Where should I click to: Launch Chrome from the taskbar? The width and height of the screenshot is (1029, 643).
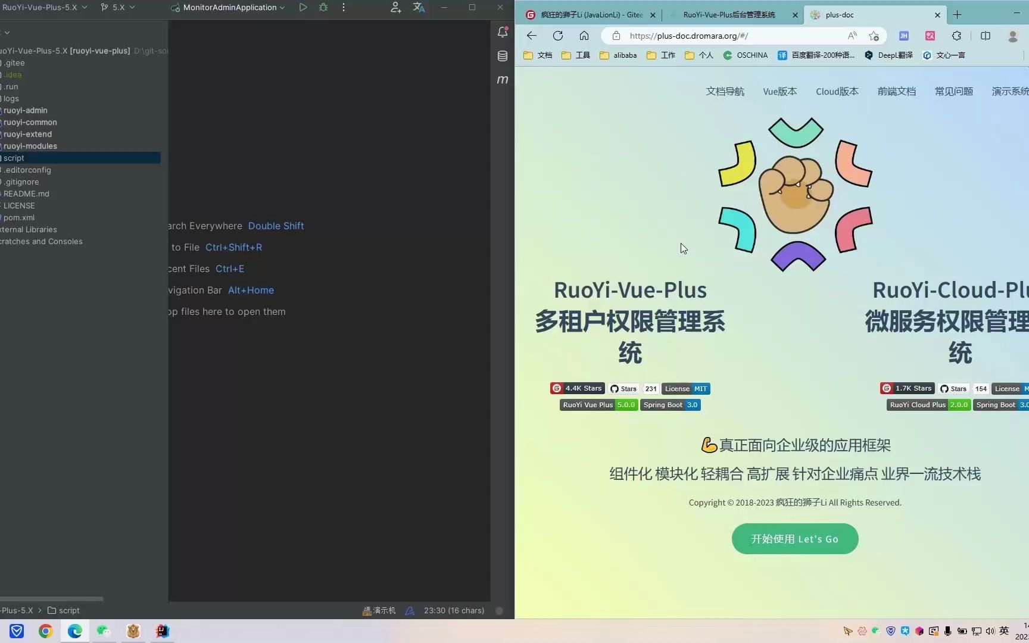point(45,631)
